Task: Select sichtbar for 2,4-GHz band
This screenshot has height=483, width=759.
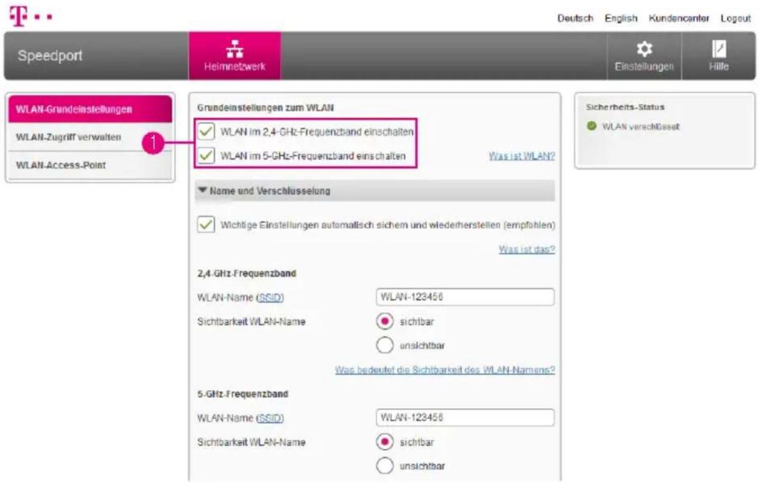Action: tap(386, 321)
